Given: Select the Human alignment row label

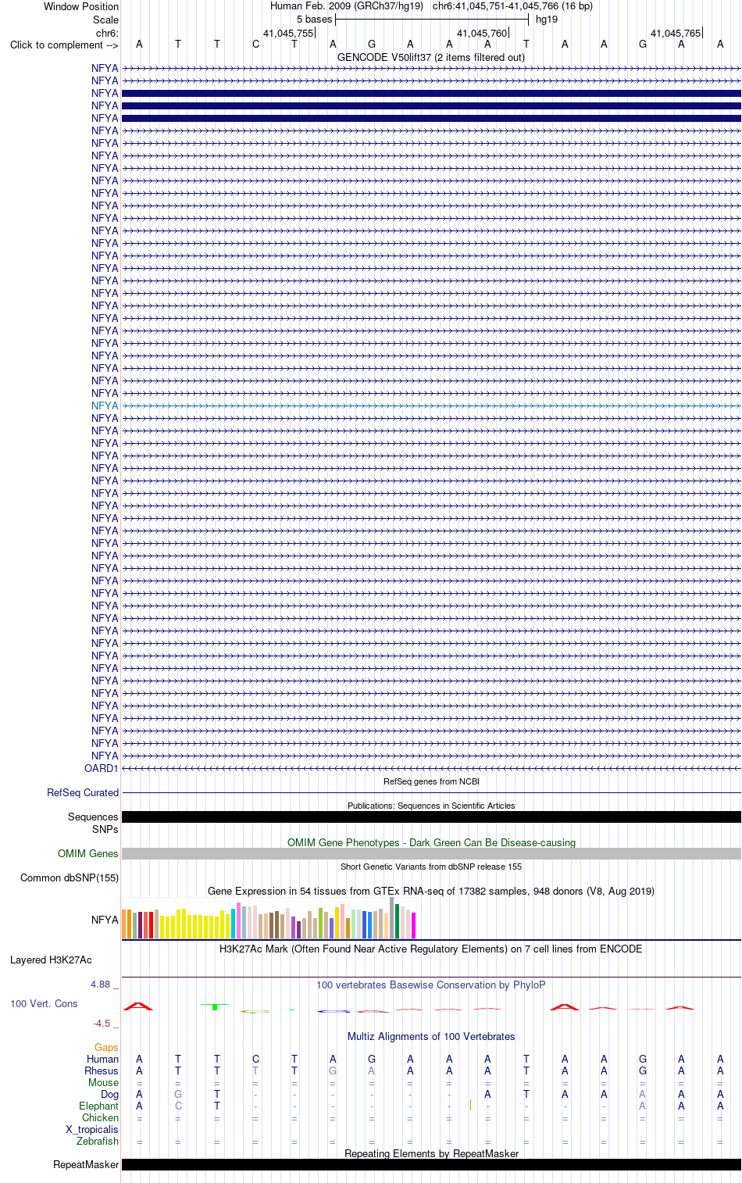Looking at the screenshot, I should [102, 1059].
